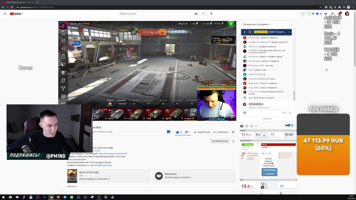Toggle the subscription notification bell
This screenshot has width=356, height=200.
click(233, 141)
